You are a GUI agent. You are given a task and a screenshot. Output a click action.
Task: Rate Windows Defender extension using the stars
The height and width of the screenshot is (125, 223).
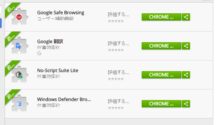[x=116, y=108]
